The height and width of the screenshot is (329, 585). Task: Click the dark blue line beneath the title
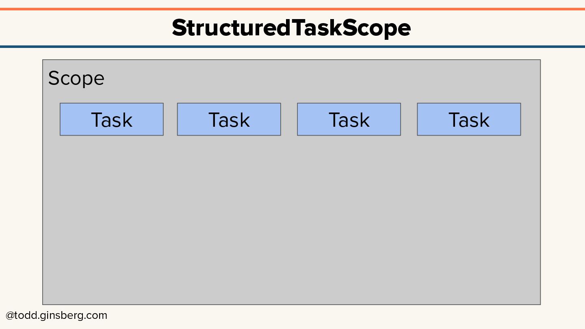point(292,47)
